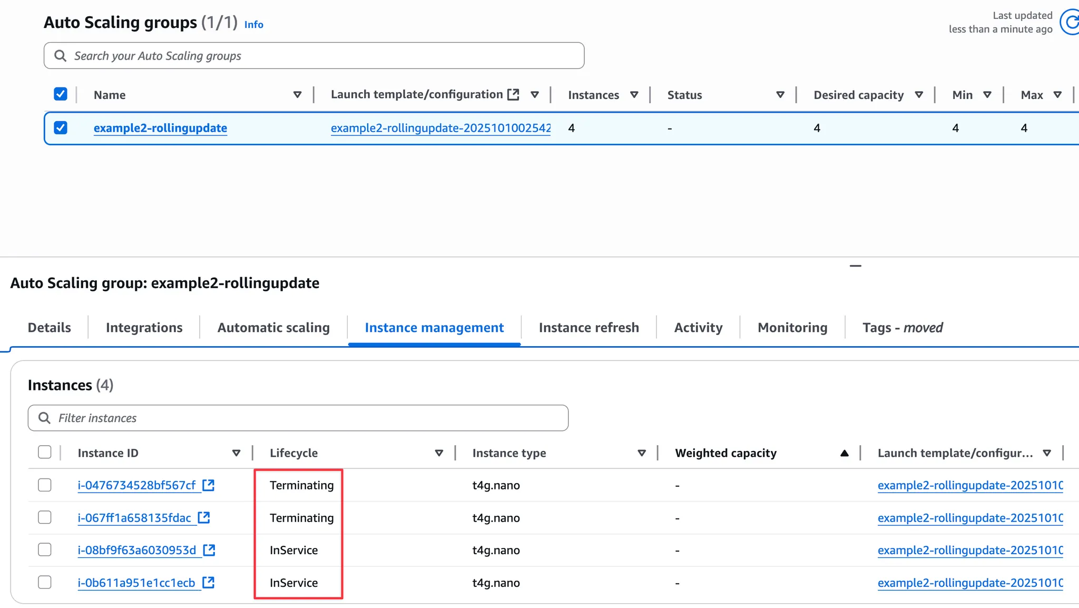This screenshot has height=608, width=1079.
Task: Click the split panel resize handle
Action: [x=856, y=266]
